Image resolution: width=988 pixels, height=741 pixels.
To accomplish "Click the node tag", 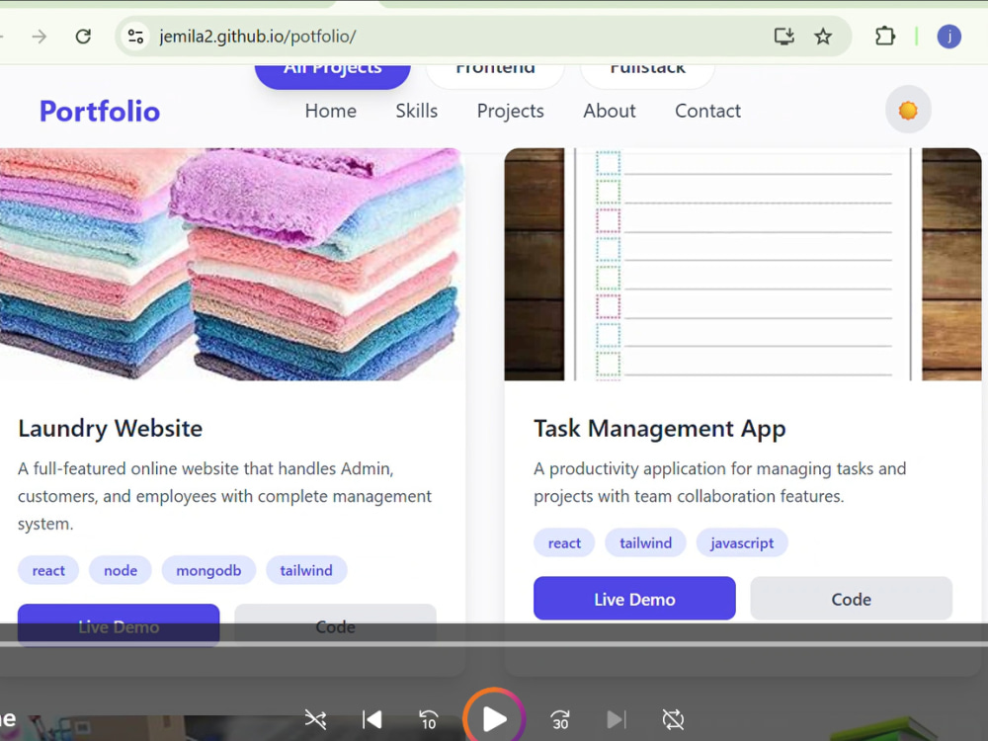I will coord(121,570).
